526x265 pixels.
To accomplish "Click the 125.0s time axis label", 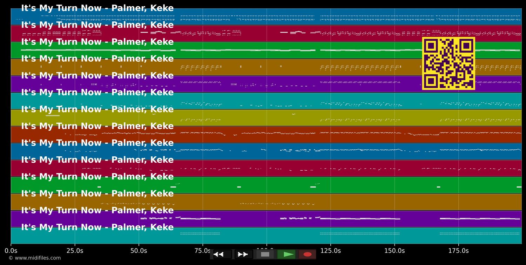I will point(331,251).
